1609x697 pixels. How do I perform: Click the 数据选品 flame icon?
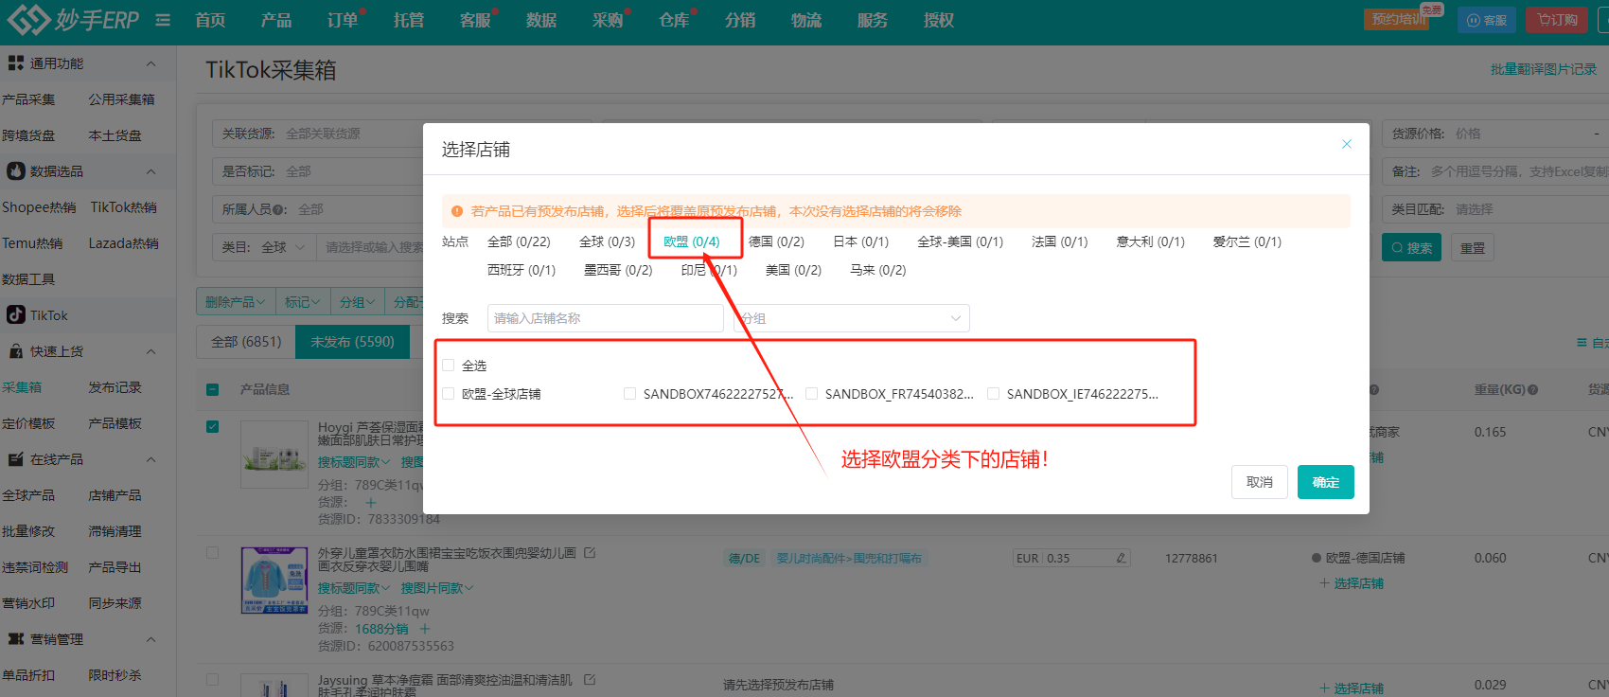click(x=15, y=171)
